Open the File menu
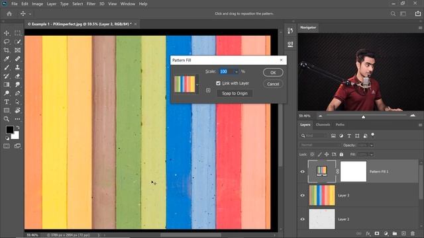Viewport: 424px width, 238px height. pyautogui.click(x=15, y=4)
